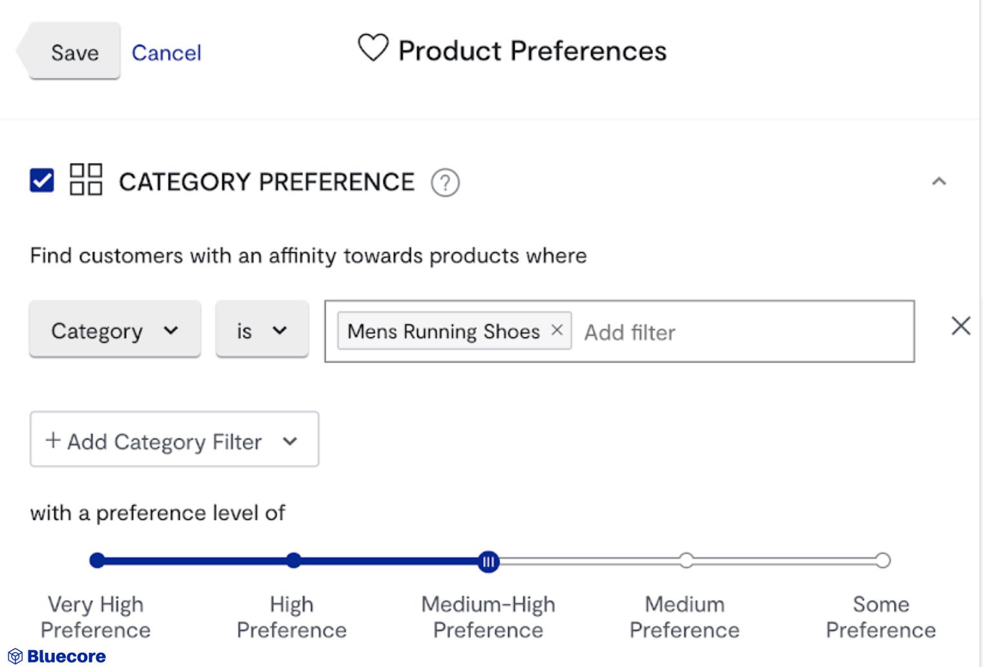Delete the category filter row with X

pos(960,326)
